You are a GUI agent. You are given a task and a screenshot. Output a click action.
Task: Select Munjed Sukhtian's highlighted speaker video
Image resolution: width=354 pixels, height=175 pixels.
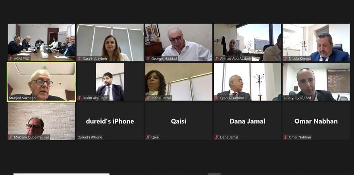(41, 82)
